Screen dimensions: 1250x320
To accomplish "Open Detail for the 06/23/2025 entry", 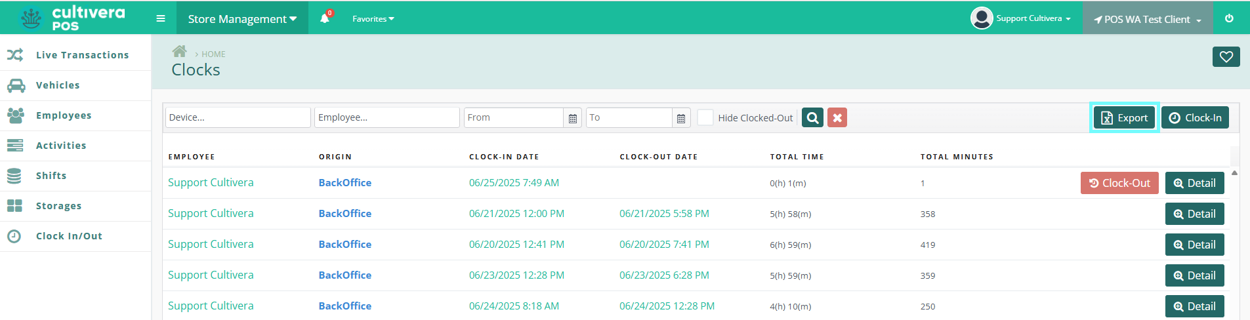I will (x=1194, y=275).
